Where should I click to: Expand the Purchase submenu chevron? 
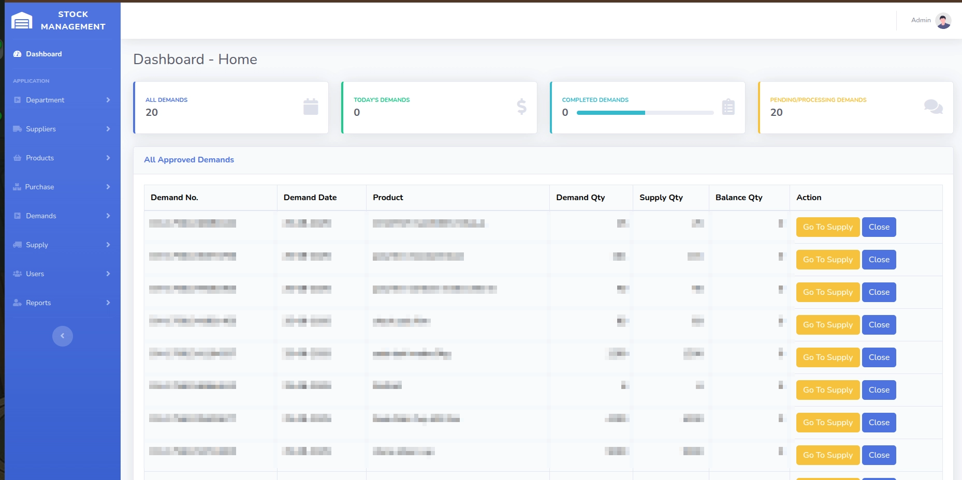(x=108, y=187)
